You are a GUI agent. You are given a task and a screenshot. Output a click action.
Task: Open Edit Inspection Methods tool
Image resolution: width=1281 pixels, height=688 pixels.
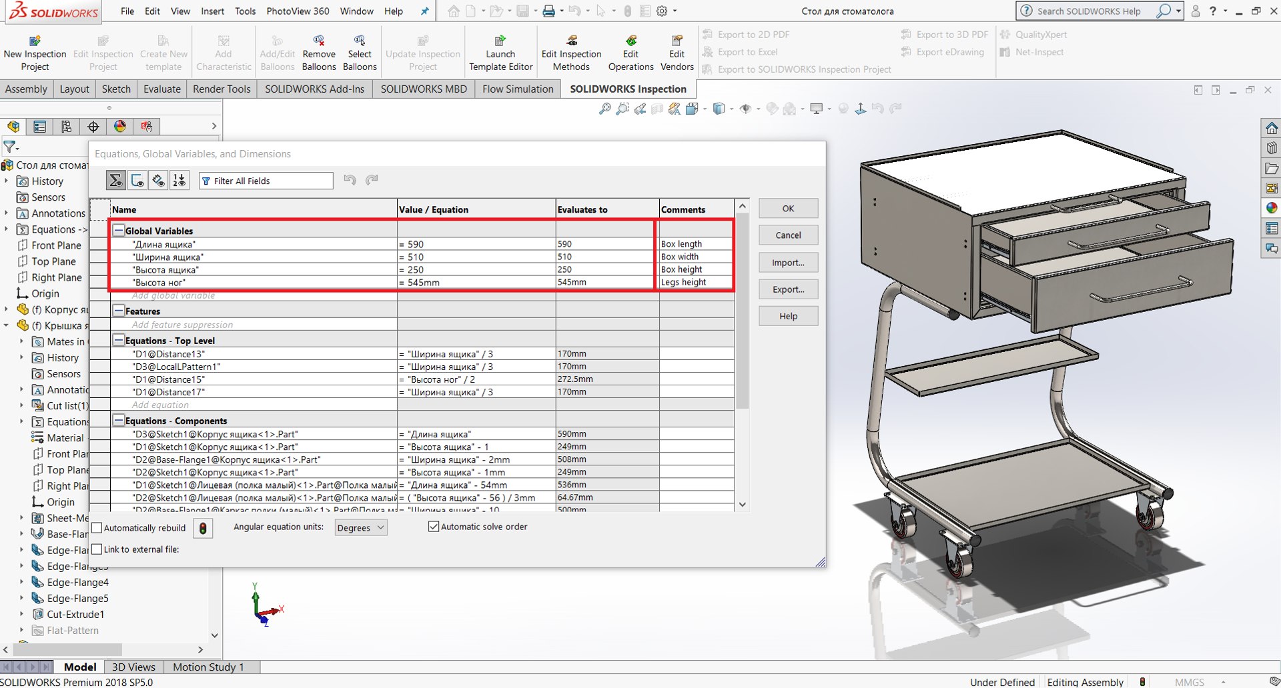coord(571,41)
